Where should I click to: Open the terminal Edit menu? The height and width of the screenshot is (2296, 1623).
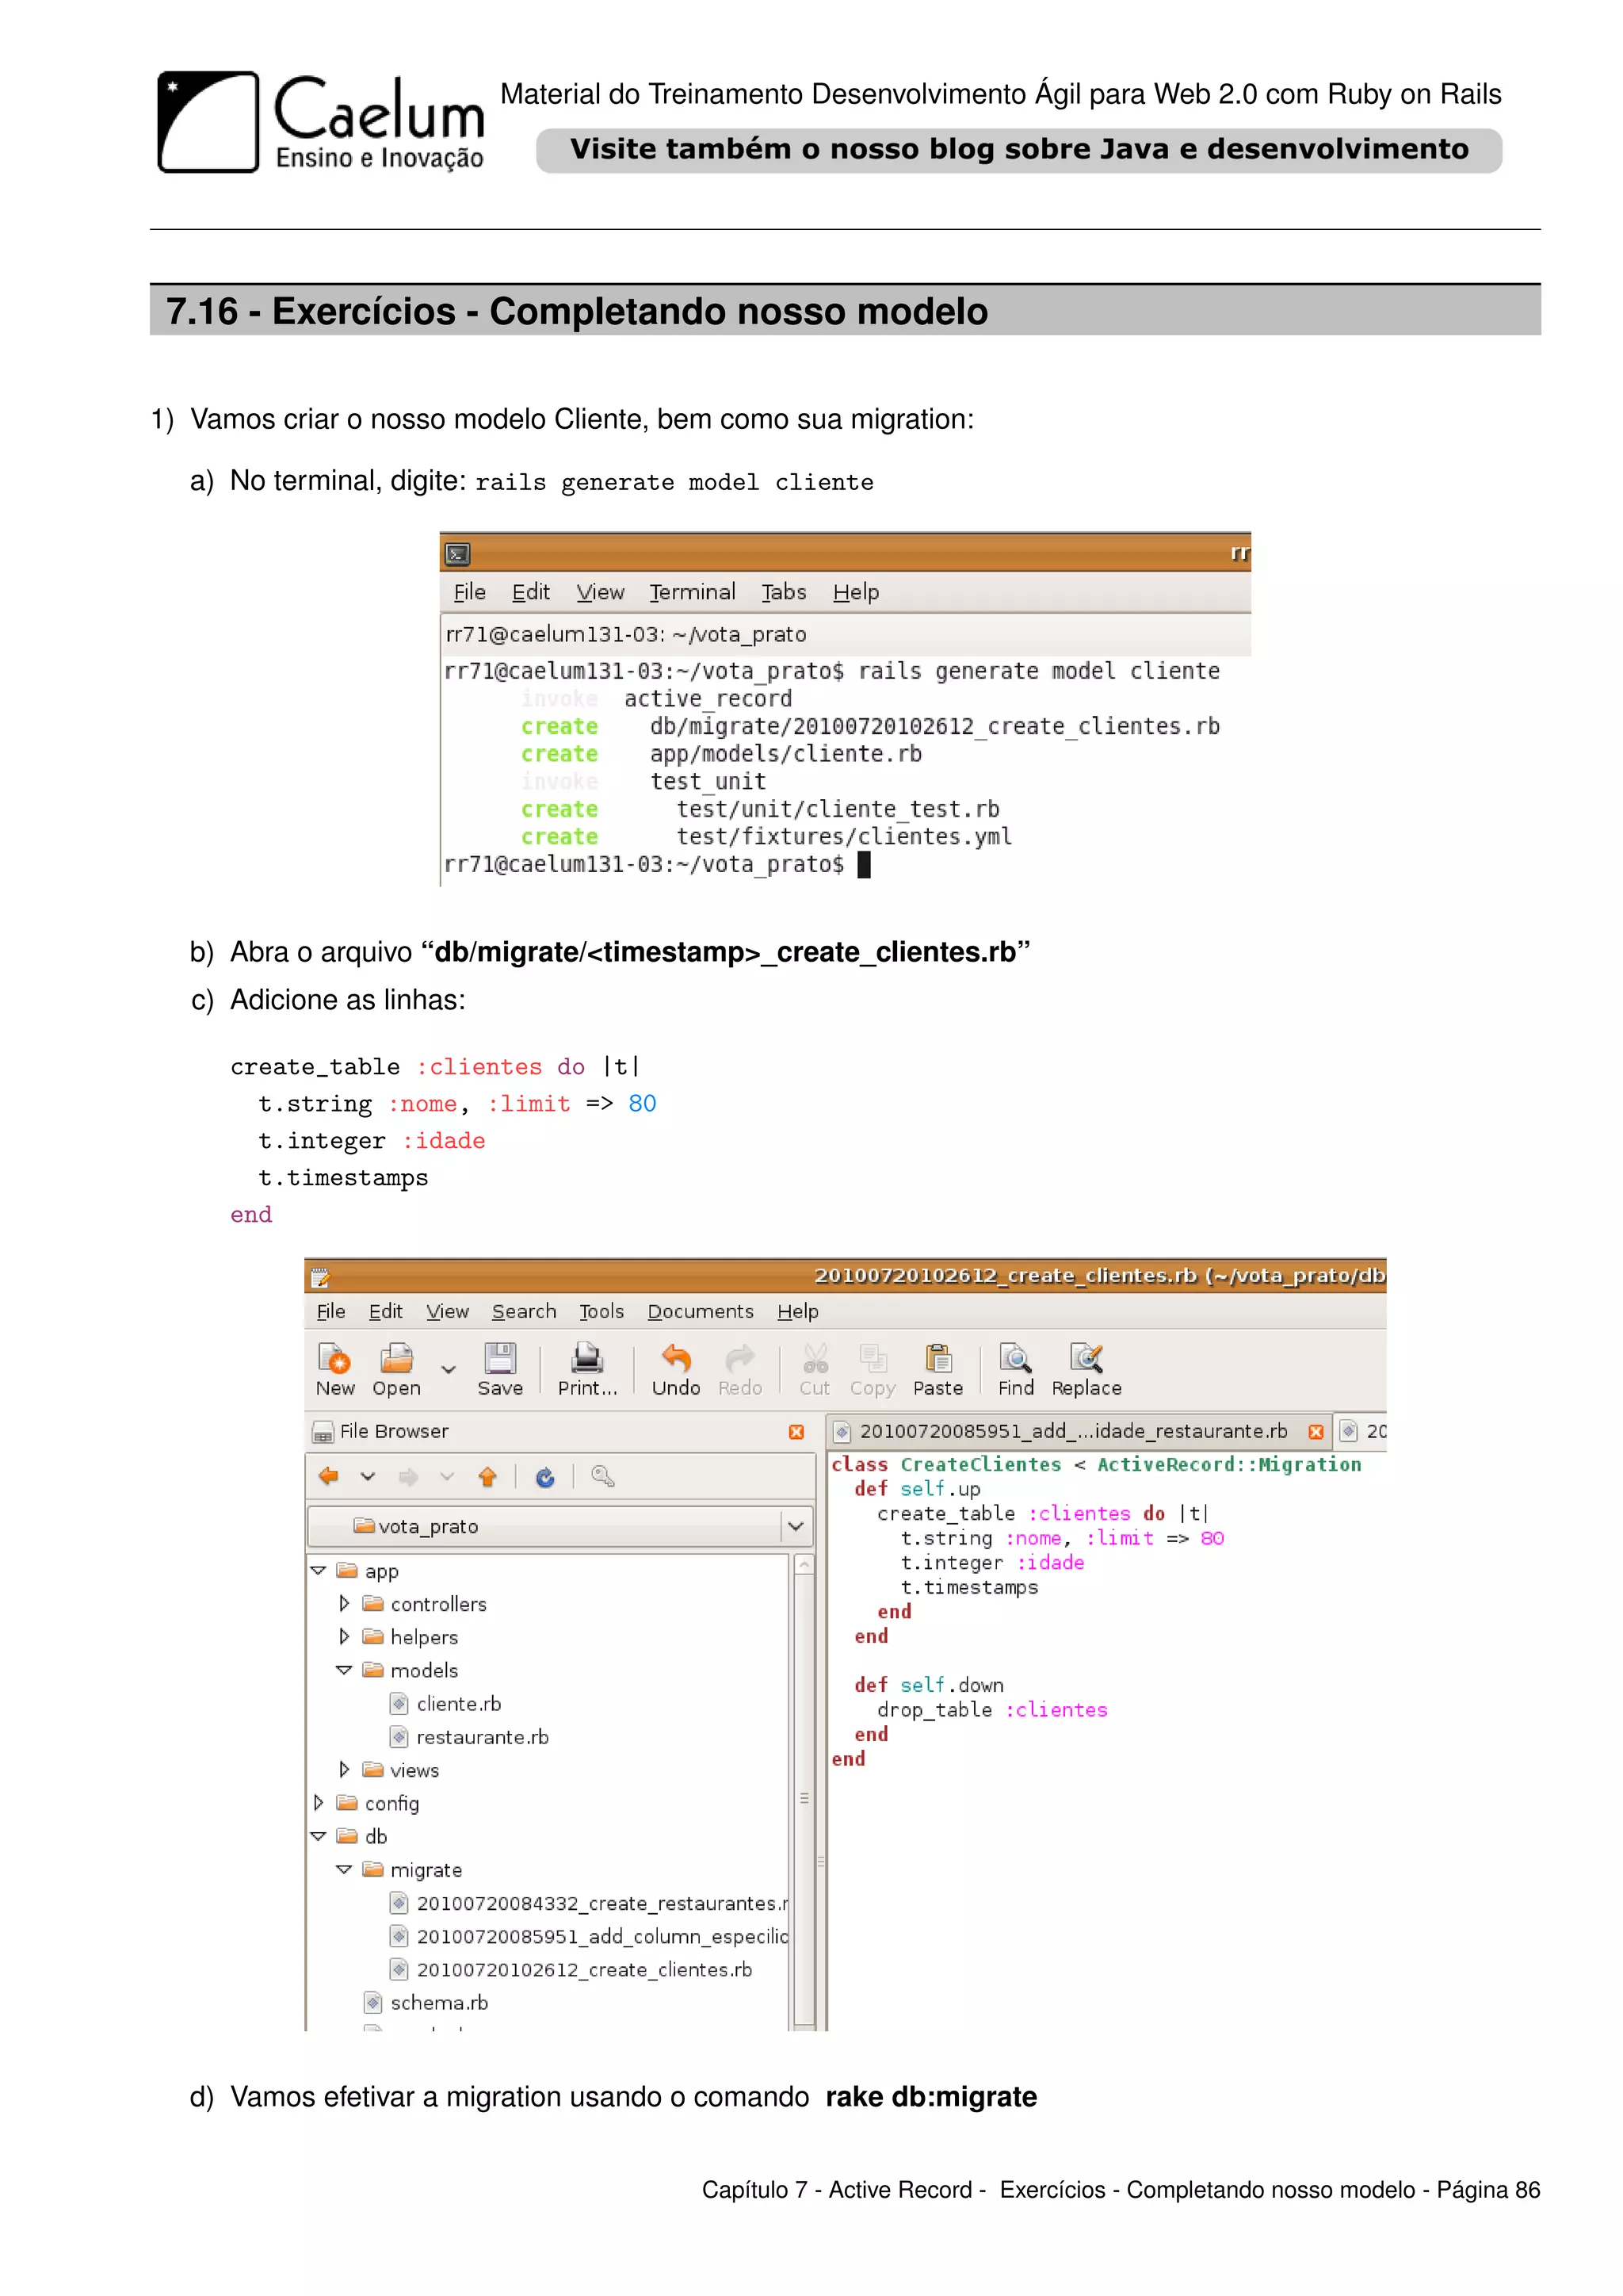tap(531, 592)
